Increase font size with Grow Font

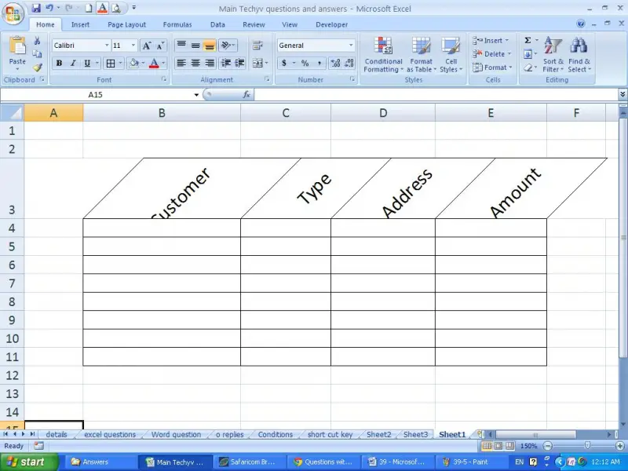point(146,46)
